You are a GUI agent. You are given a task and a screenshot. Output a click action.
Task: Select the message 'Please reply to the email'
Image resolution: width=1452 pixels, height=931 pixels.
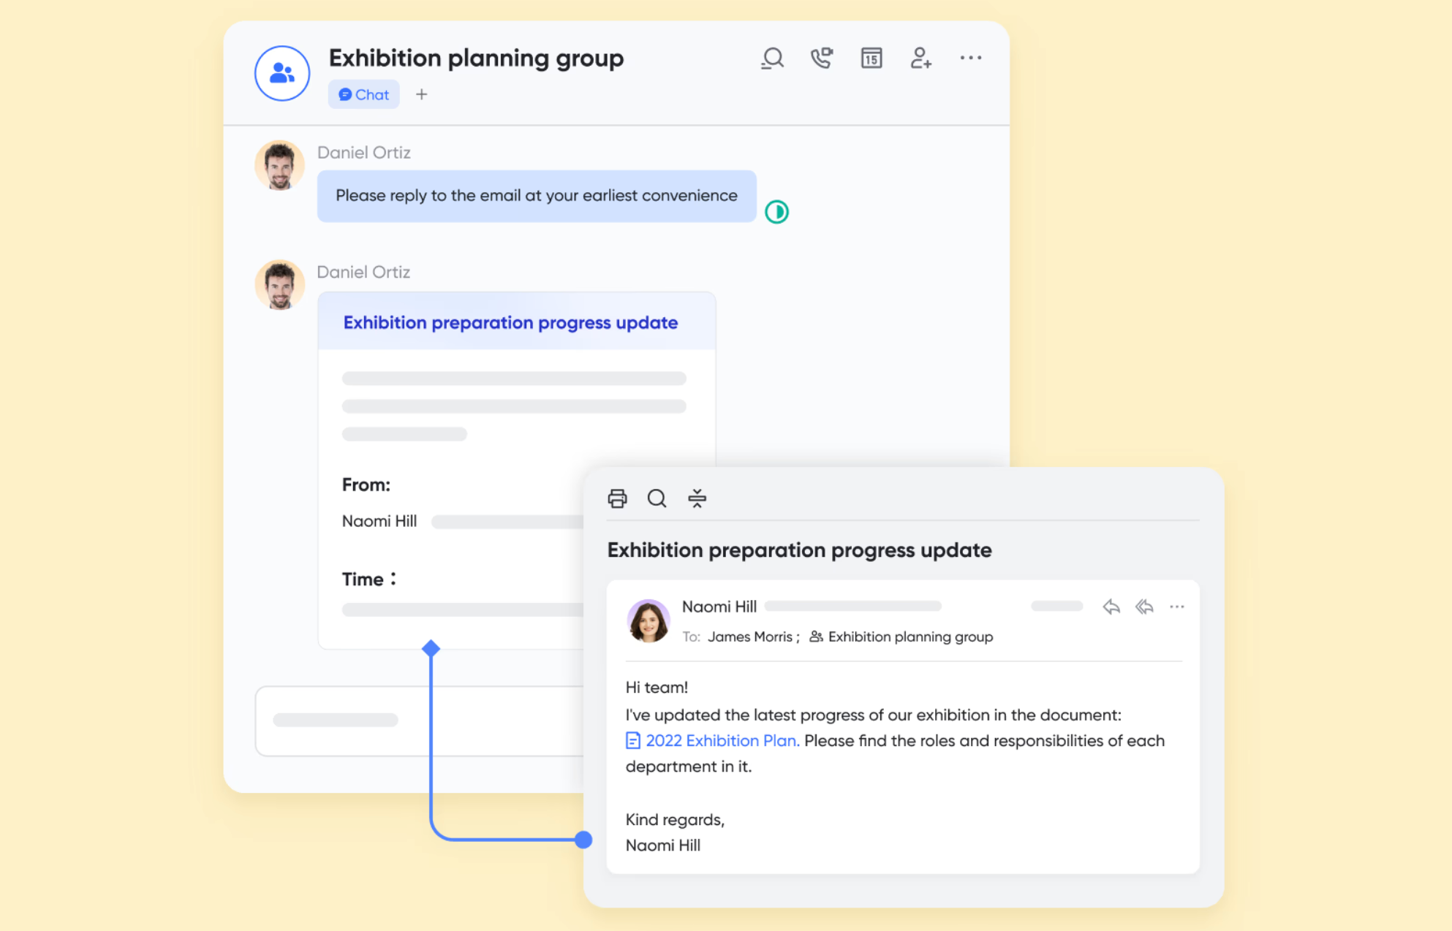coord(537,196)
